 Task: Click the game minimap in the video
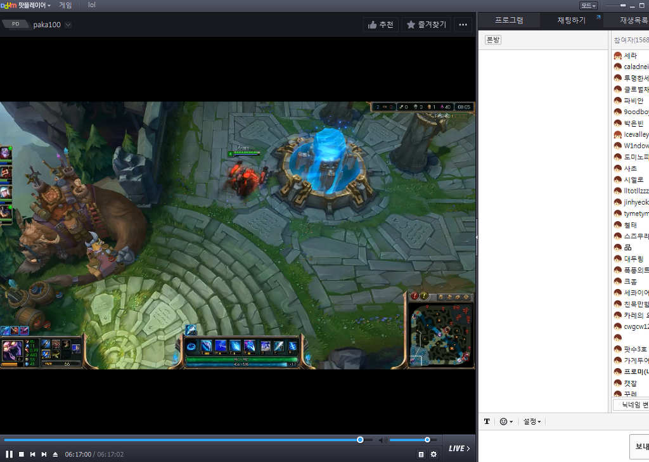click(441, 335)
